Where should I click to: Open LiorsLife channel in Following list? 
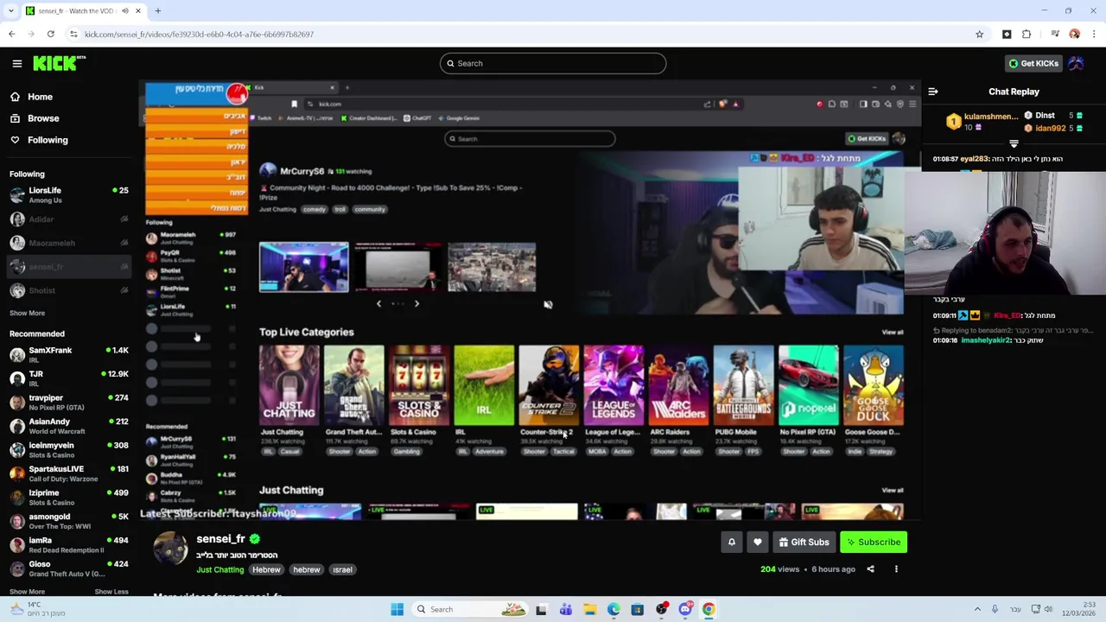pyautogui.click(x=69, y=195)
